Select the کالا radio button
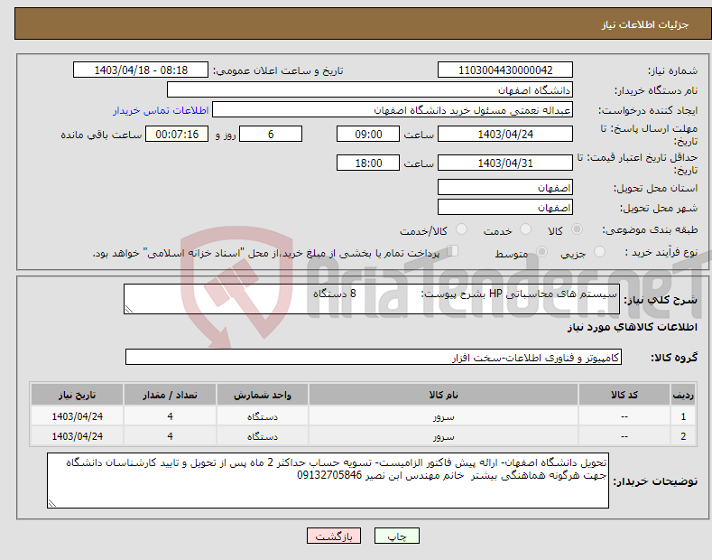The image size is (712, 560). click(x=577, y=229)
